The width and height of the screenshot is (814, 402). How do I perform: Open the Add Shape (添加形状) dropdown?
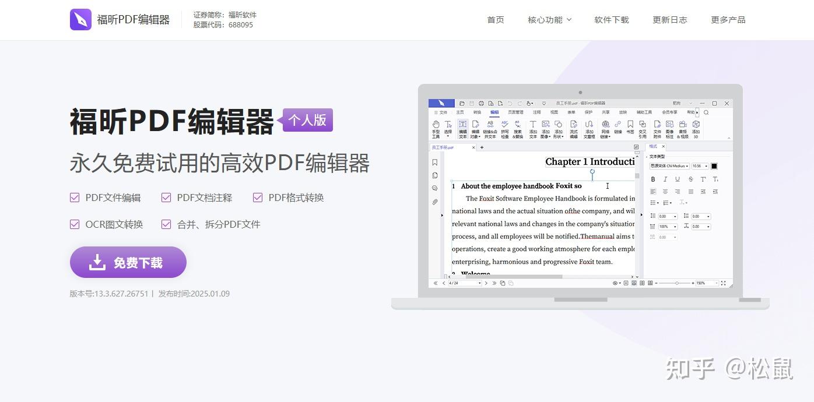(559, 129)
